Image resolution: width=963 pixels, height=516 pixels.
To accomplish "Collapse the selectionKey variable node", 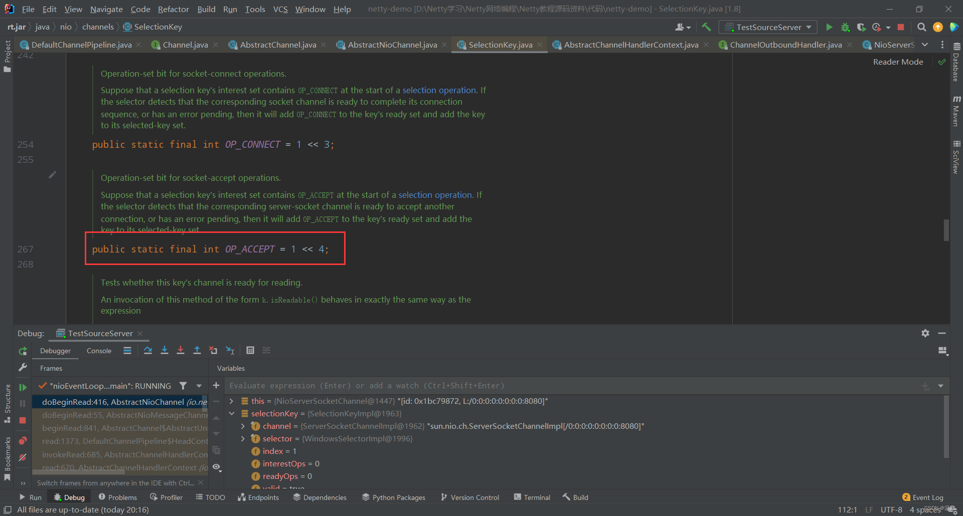I will [231, 414].
